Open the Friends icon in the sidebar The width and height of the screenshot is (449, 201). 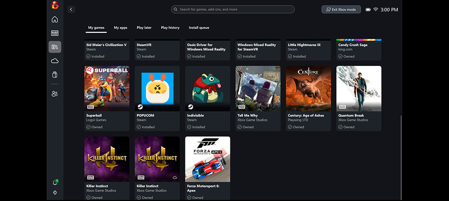coord(55,94)
